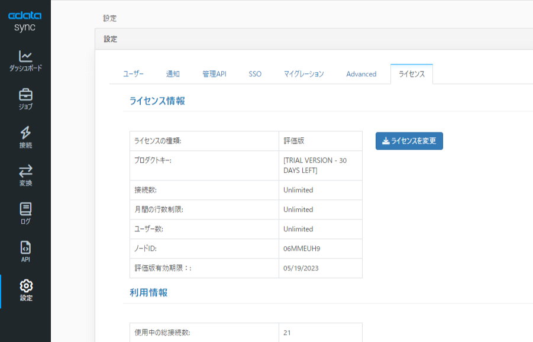Switch to the 通知 tab
The image size is (533, 342).
[x=173, y=74]
